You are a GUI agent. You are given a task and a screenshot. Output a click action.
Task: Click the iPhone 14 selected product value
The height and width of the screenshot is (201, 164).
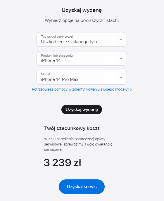pos(51,60)
